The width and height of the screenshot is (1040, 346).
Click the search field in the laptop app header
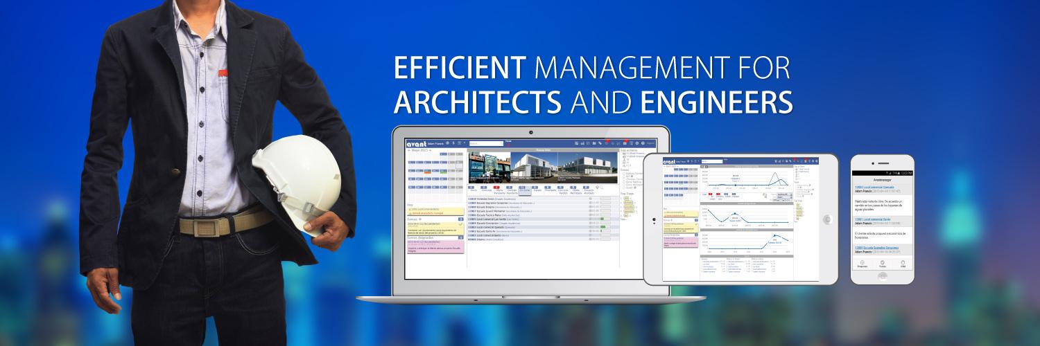[487, 143]
